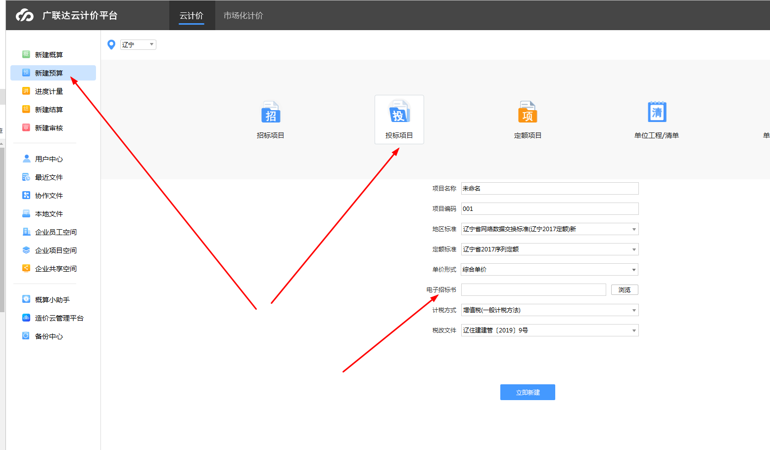
Task: Click the 备份中心 icon
Action: (26, 336)
